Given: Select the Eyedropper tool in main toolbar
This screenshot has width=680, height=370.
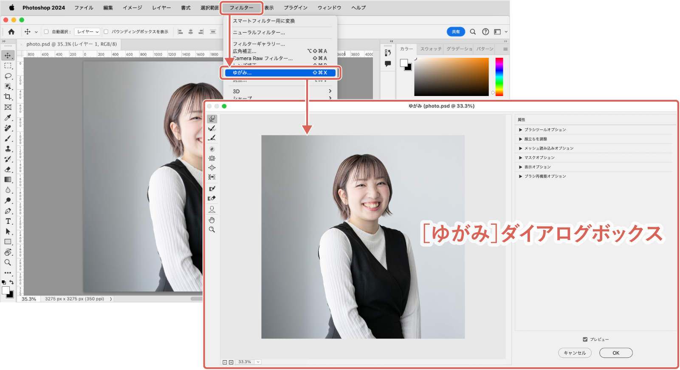Looking at the screenshot, I should (x=8, y=118).
